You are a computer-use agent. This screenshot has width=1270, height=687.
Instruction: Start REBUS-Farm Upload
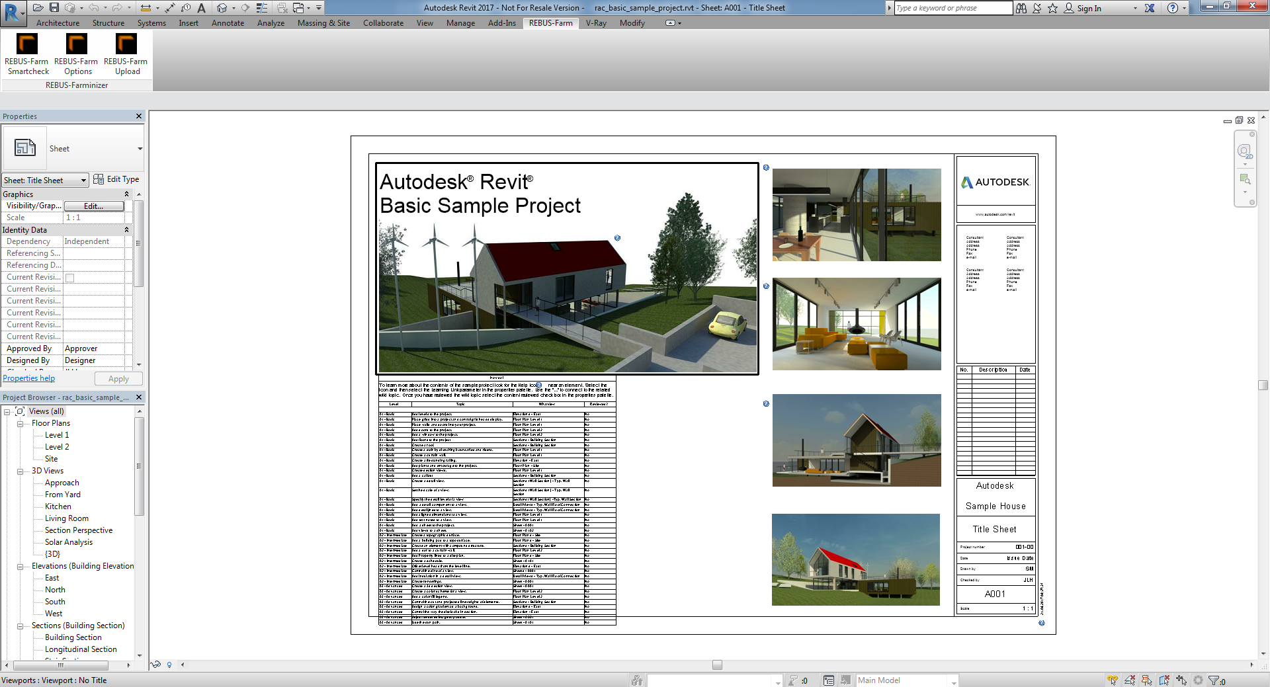click(x=126, y=55)
